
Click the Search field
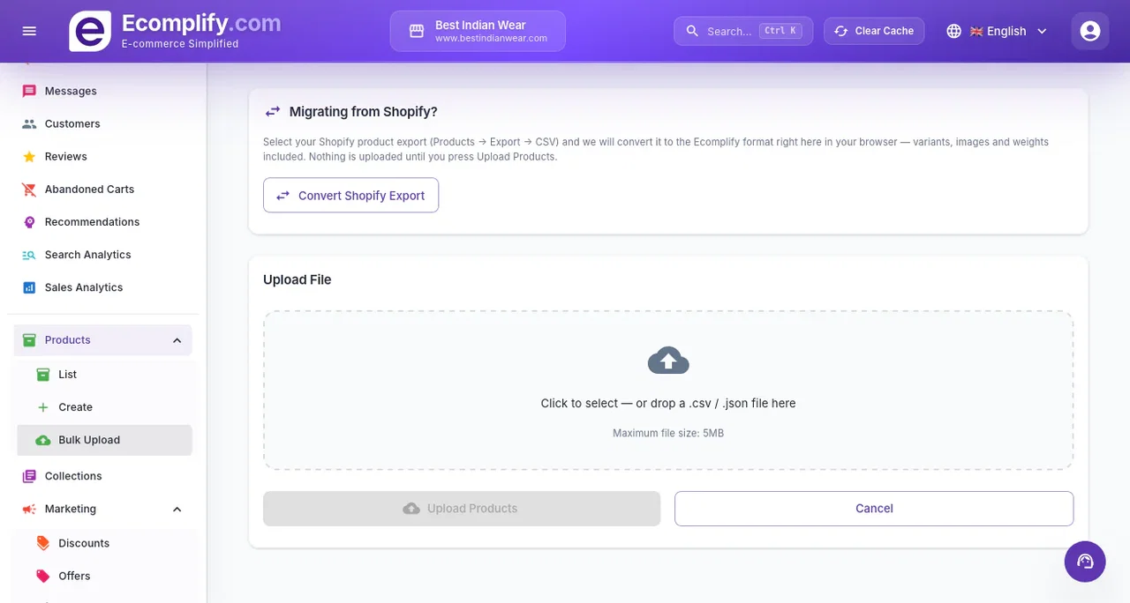click(x=743, y=31)
